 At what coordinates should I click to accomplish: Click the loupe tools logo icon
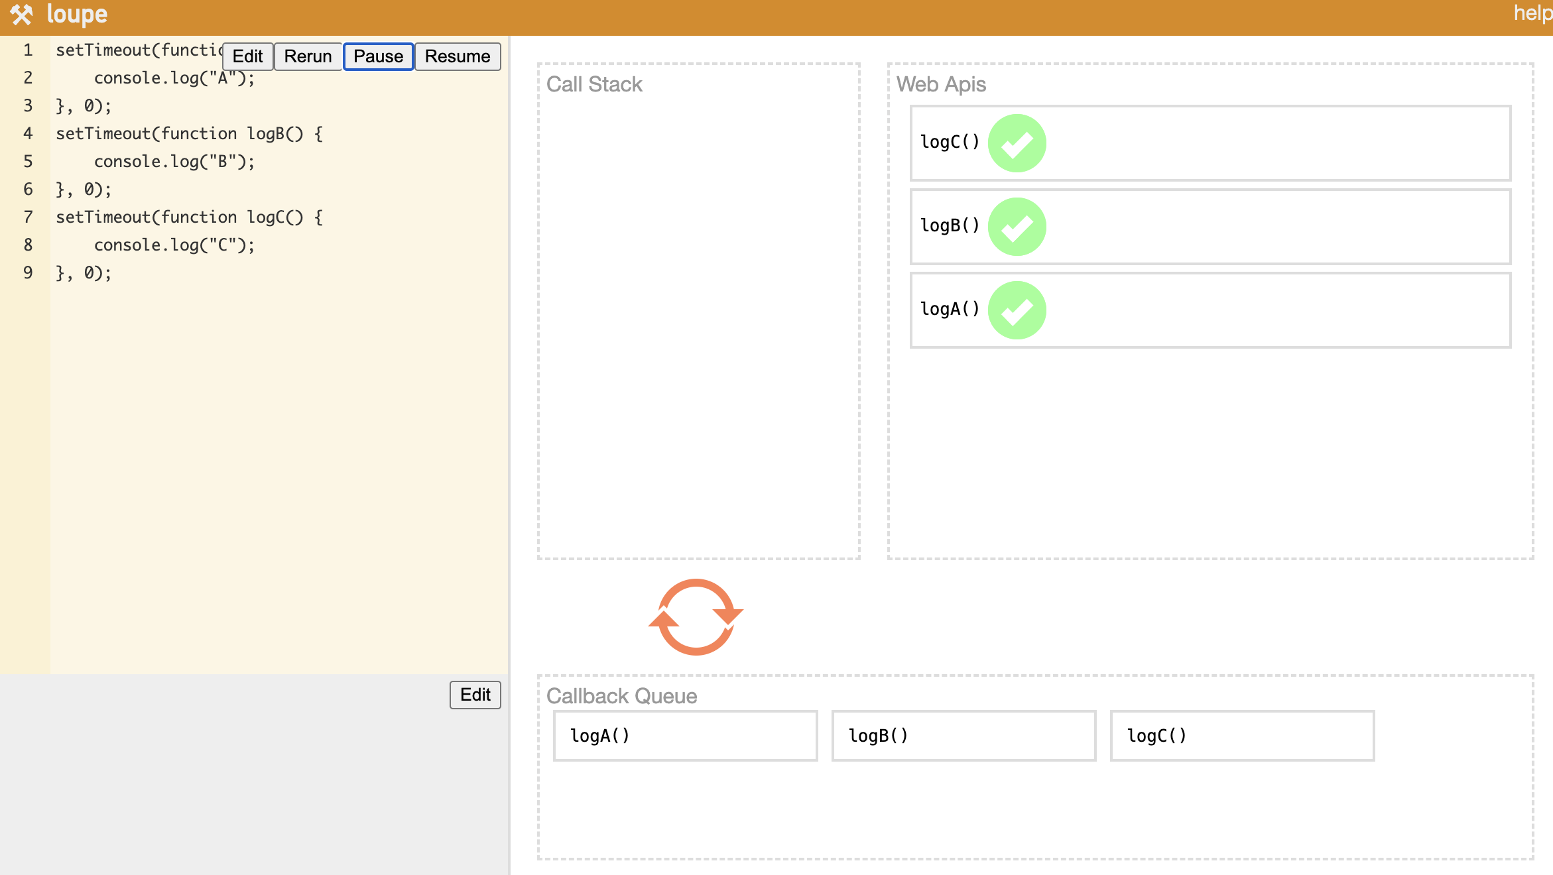coord(21,15)
